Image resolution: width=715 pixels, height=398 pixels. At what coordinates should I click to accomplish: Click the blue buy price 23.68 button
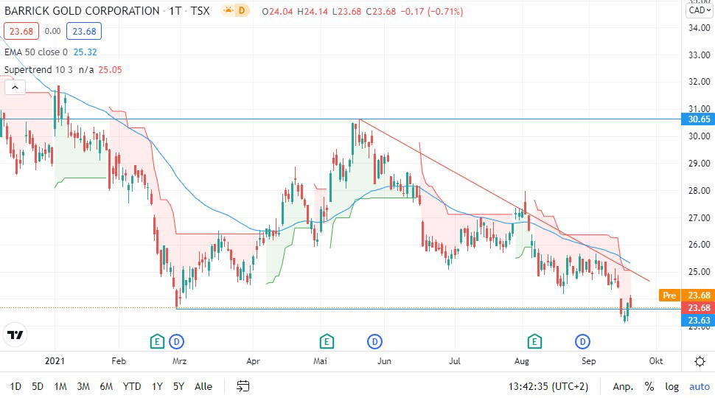[84, 32]
